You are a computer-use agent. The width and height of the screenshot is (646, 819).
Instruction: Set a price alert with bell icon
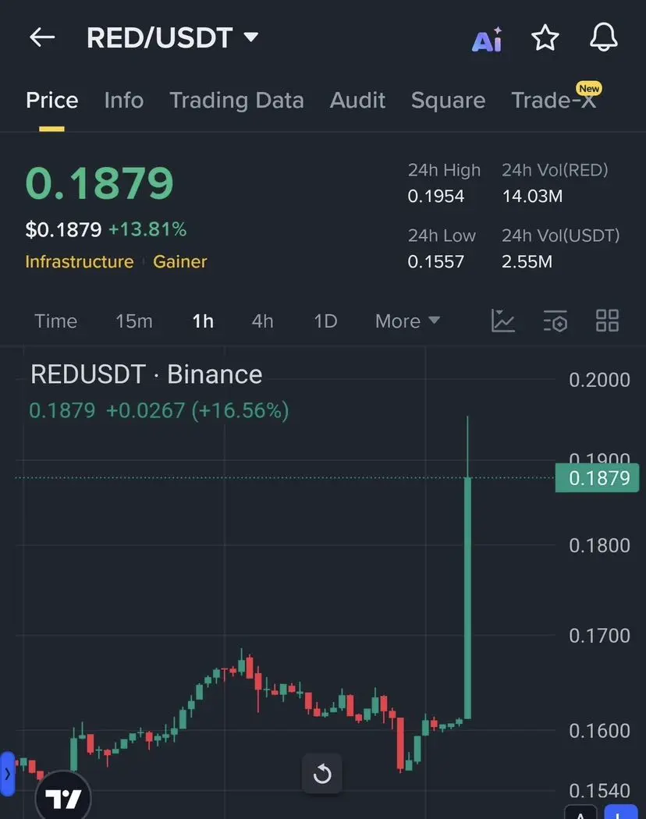tap(604, 37)
